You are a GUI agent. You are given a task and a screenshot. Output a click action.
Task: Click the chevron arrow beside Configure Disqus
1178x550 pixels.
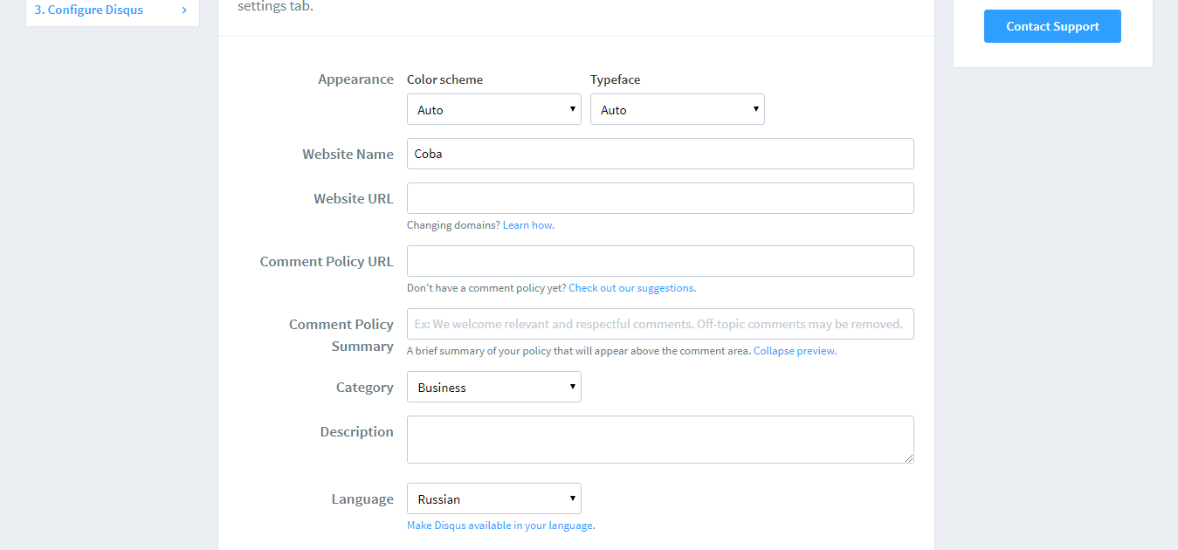click(x=184, y=10)
